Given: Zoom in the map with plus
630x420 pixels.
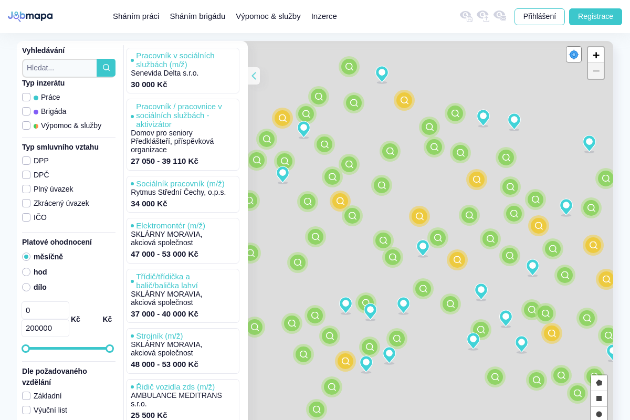Looking at the screenshot, I should click(x=596, y=55).
